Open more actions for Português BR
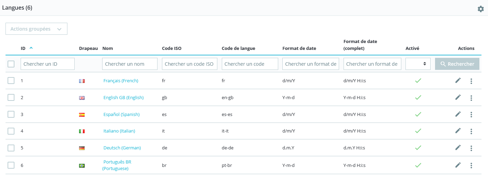This screenshot has height=180, width=488. 471,166
